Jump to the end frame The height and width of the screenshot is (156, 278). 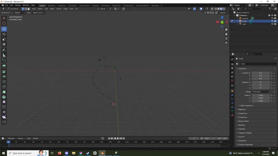[124, 138]
